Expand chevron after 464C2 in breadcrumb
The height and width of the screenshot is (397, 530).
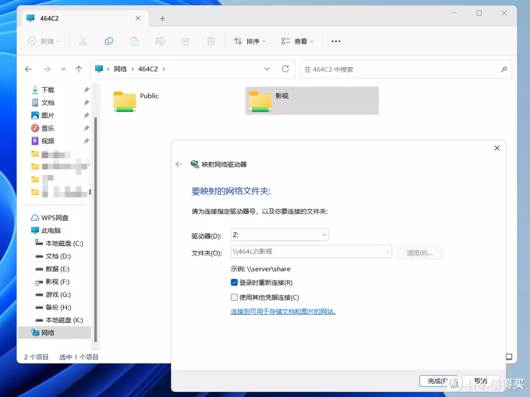pos(164,69)
